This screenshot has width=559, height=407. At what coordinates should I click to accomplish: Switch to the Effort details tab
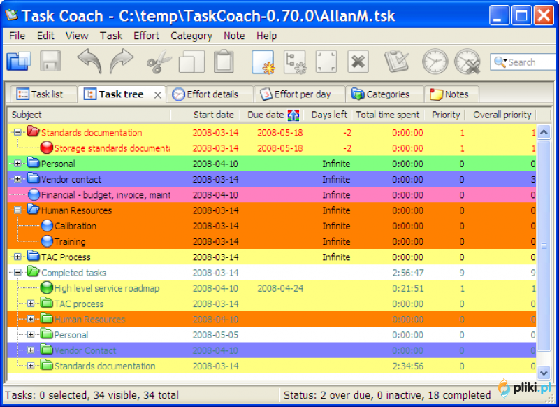click(x=210, y=94)
